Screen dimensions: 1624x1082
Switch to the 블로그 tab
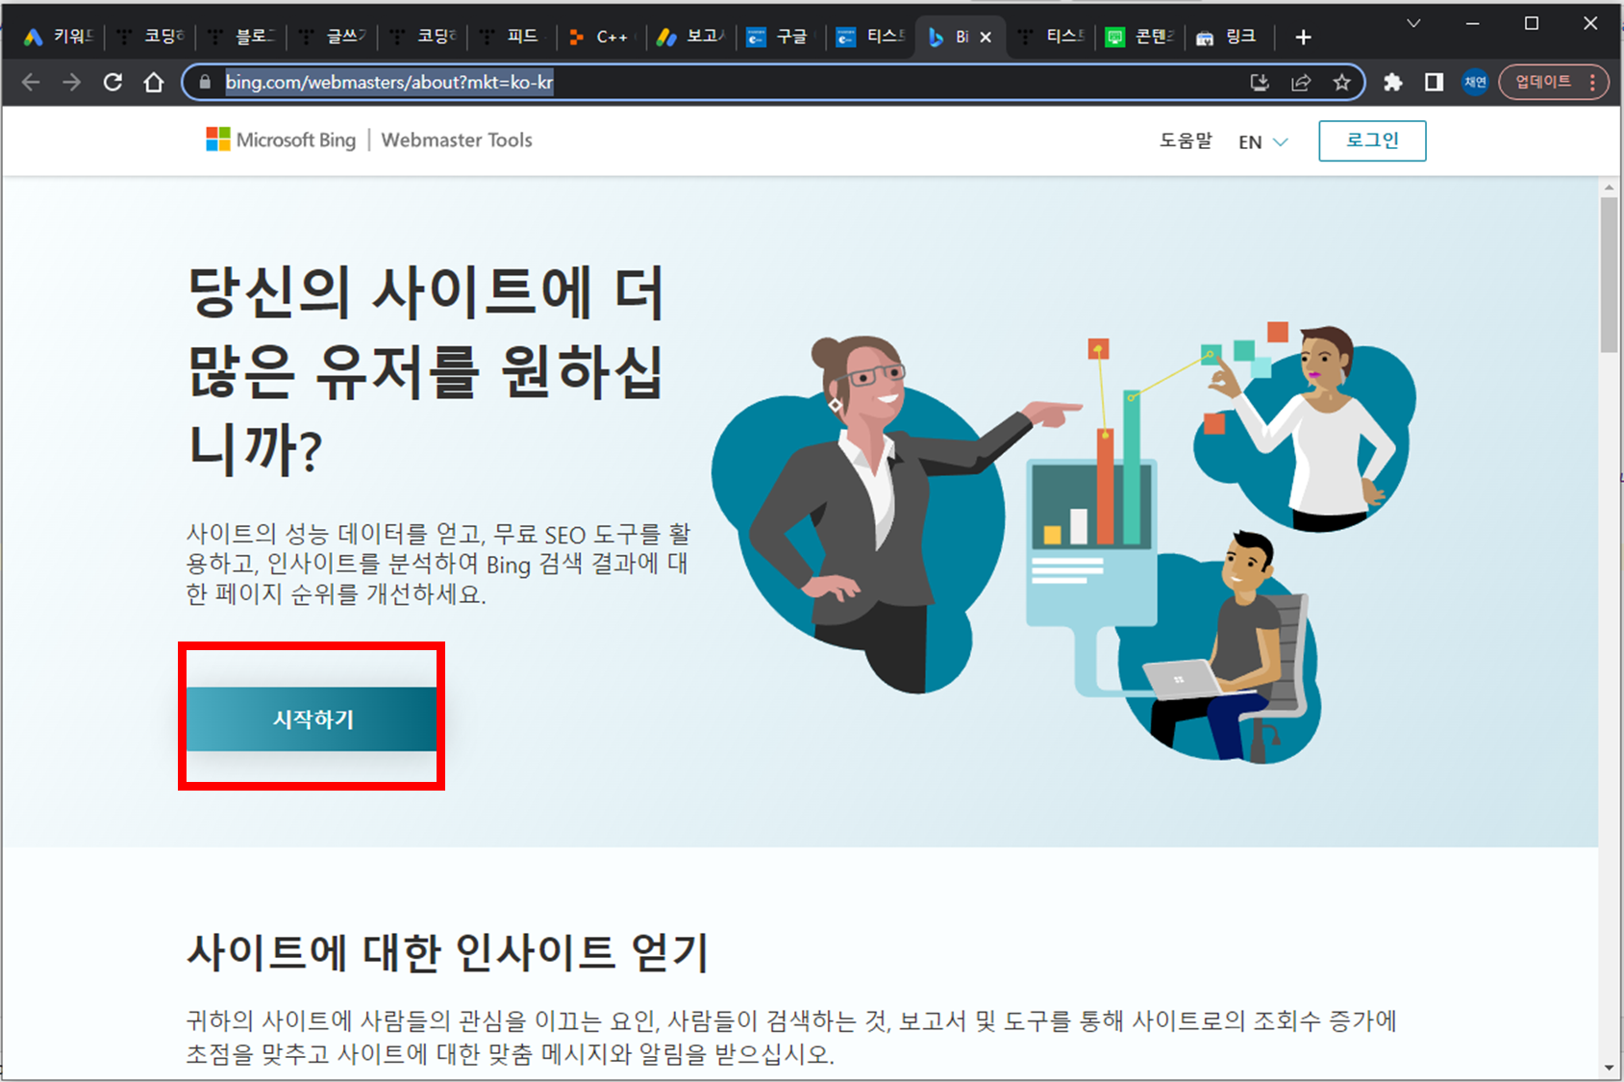point(240,38)
